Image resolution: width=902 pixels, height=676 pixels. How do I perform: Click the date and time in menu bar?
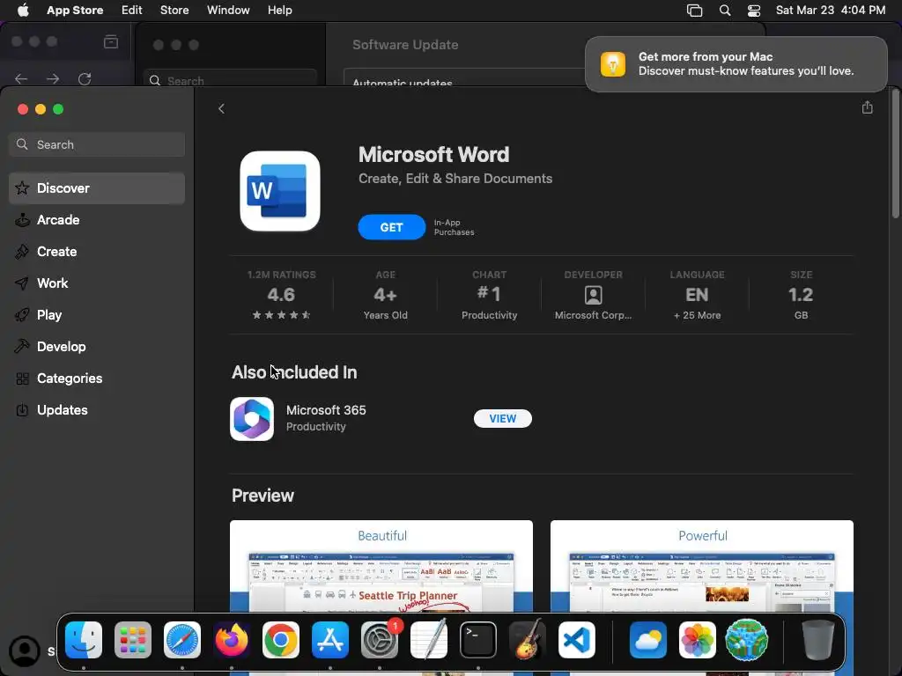(830, 10)
